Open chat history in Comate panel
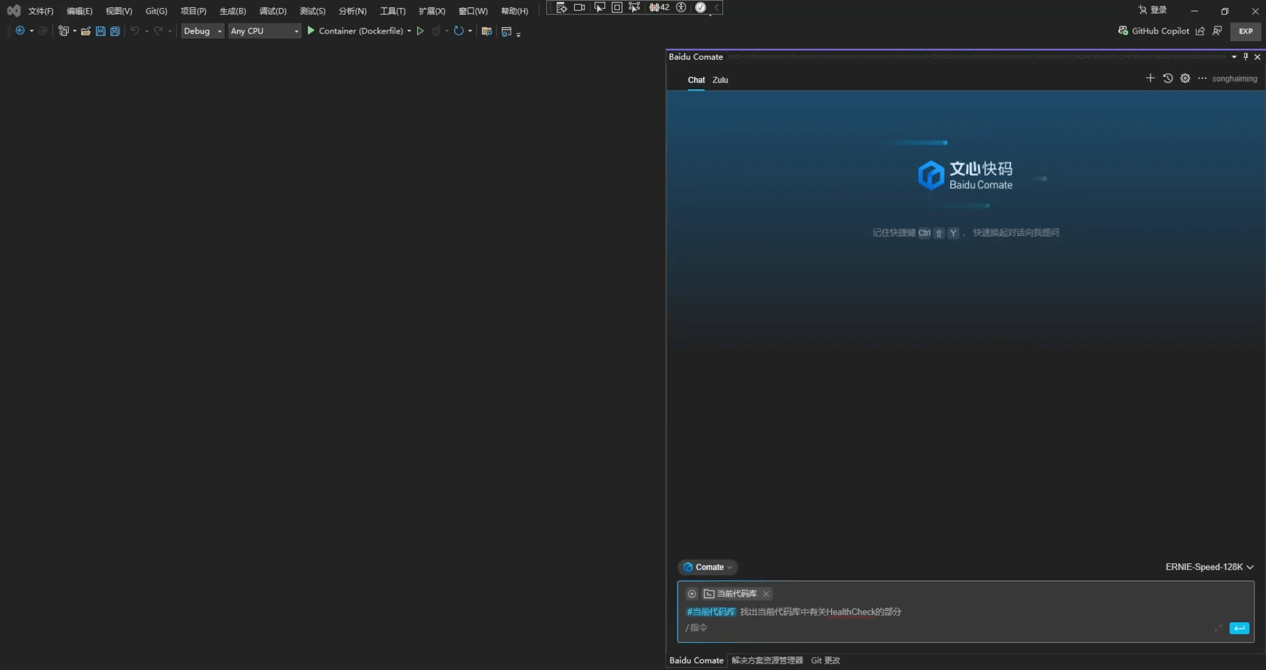This screenshot has height=670, width=1266. (x=1167, y=78)
